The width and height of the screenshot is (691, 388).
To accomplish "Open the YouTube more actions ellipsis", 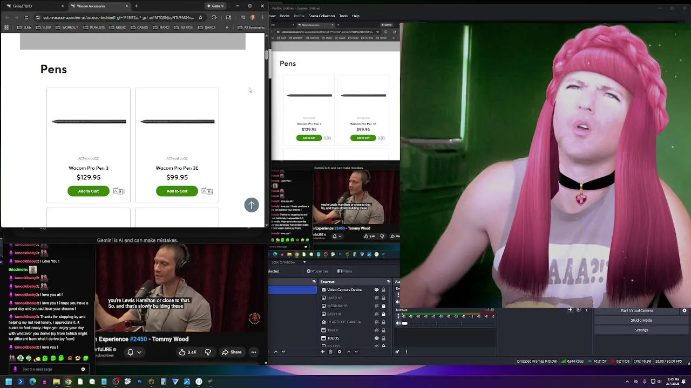I will (254, 352).
